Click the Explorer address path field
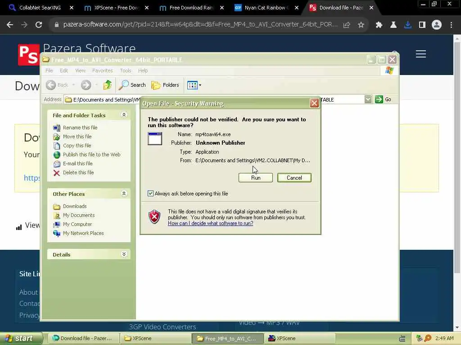Screen dimensions: 461x345 pyautogui.click(x=215, y=100)
